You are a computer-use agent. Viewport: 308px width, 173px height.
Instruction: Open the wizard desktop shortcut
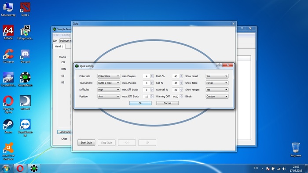pos(25,103)
